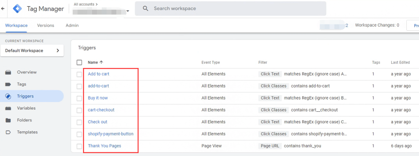This screenshot has height=156, width=419.
Task: Click the Filter column header
Action: coord(263,62)
